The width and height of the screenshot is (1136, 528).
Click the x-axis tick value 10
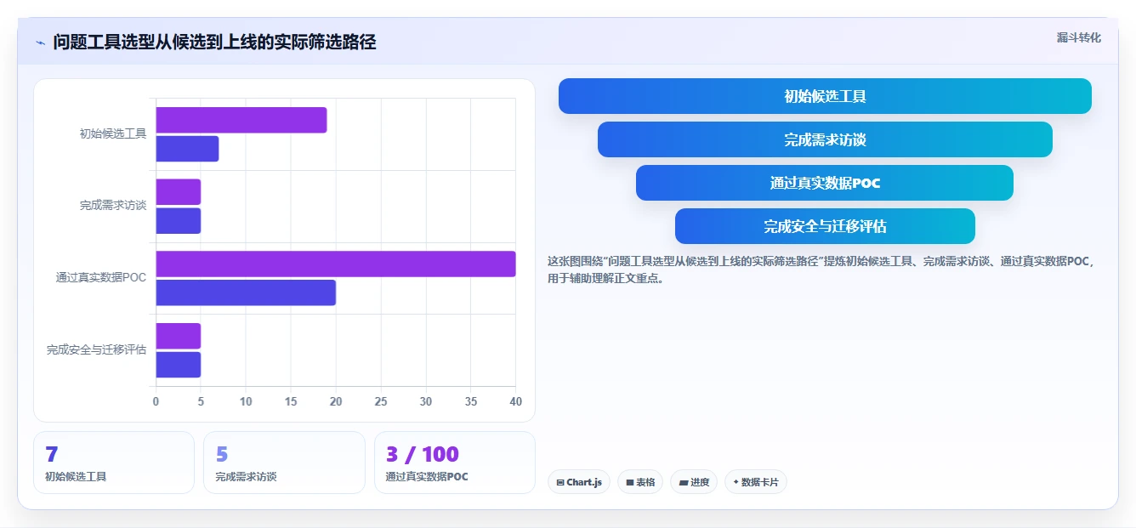coord(246,401)
